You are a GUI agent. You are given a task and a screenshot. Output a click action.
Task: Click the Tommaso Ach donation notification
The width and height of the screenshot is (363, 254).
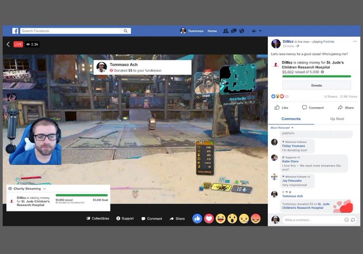(x=142, y=67)
